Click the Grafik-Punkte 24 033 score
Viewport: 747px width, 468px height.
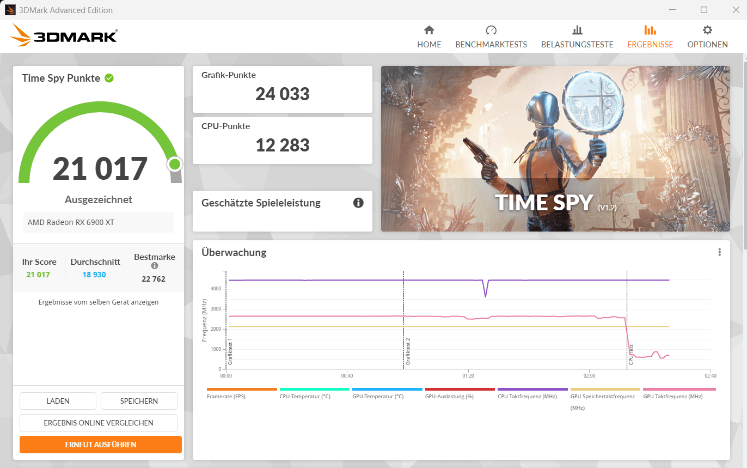[x=283, y=94]
